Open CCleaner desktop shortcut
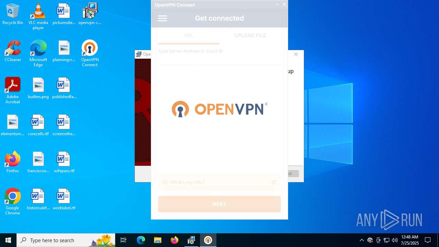The width and height of the screenshot is (439, 247). click(x=13, y=51)
